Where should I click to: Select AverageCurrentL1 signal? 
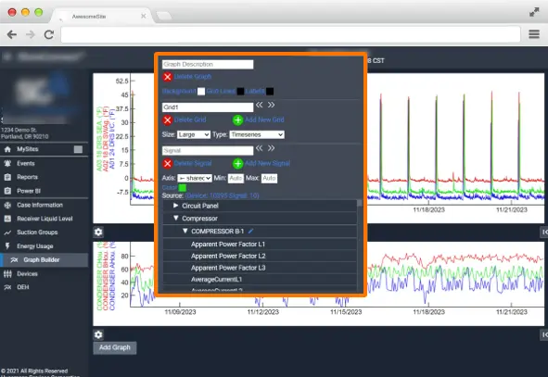[x=260, y=279]
